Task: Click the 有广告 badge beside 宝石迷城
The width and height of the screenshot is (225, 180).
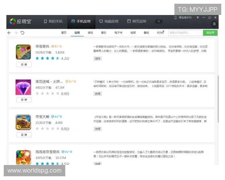Action: coord(70,81)
